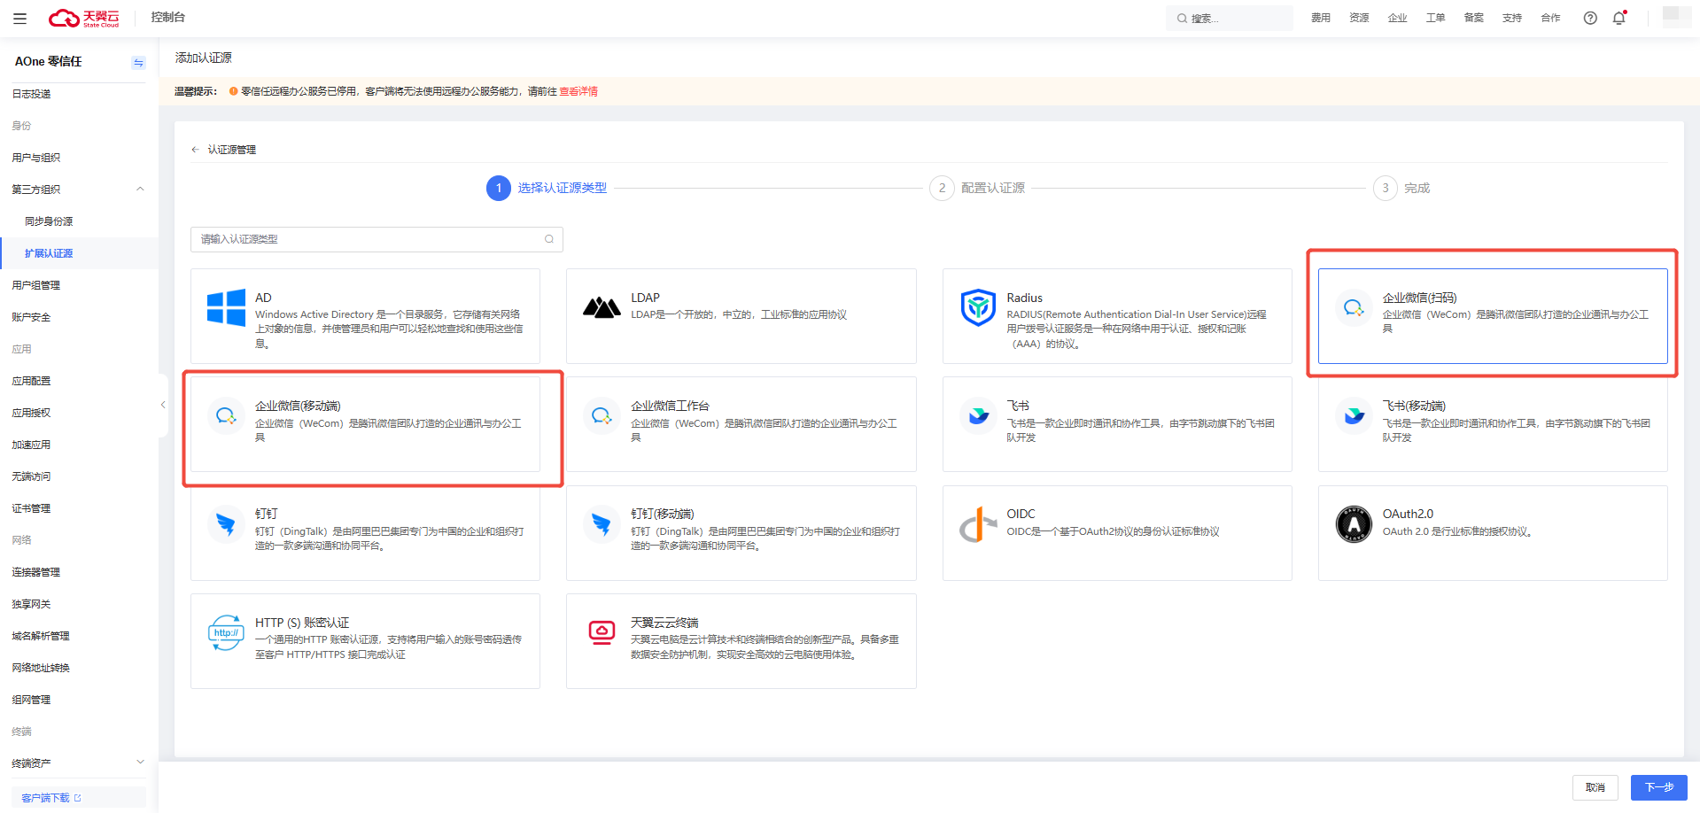Click the back arrow beside 认证源管理
The width and height of the screenshot is (1700, 813).
coord(195,150)
